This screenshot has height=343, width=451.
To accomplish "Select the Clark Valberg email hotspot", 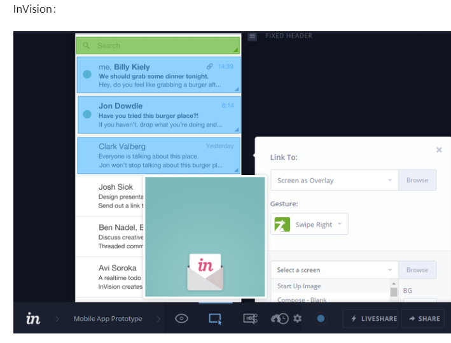I will tap(158, 155).
